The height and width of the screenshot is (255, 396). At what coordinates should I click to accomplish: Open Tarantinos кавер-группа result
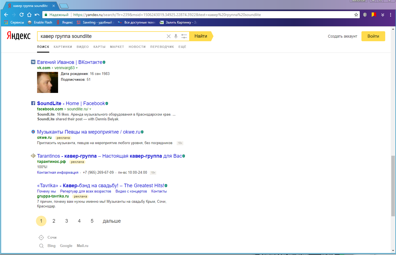click(110, 156)
